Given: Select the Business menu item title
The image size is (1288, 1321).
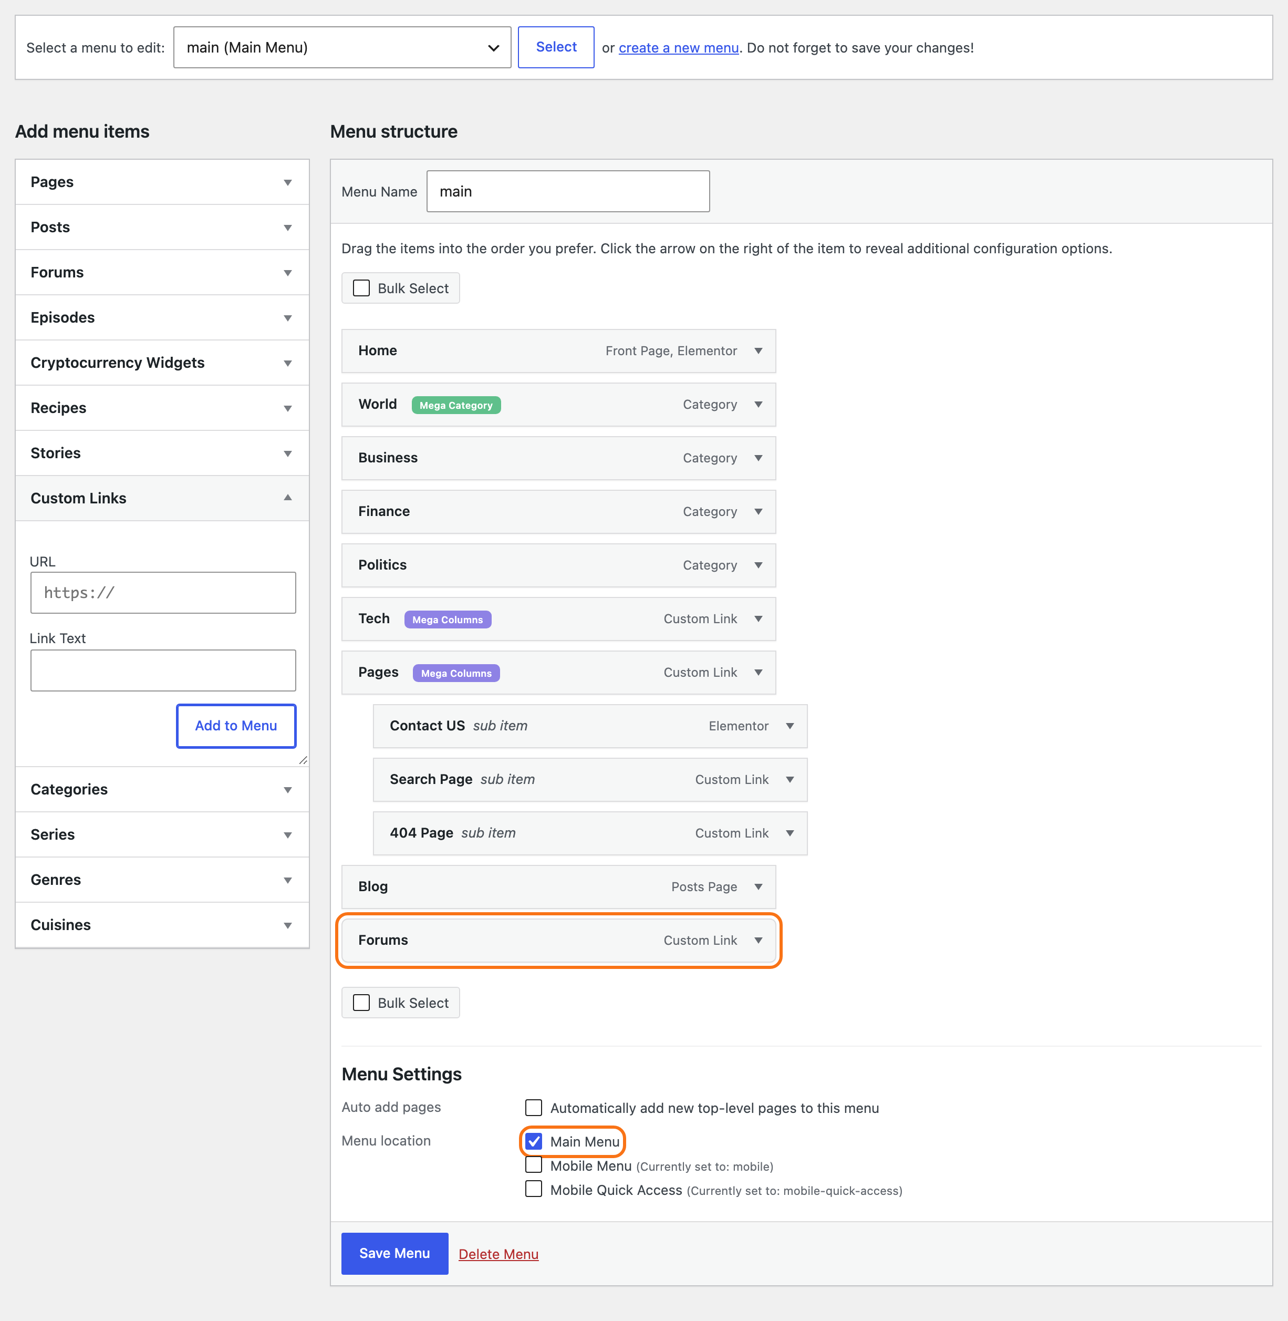Looking at the screenshot, I should coord(388,458).
